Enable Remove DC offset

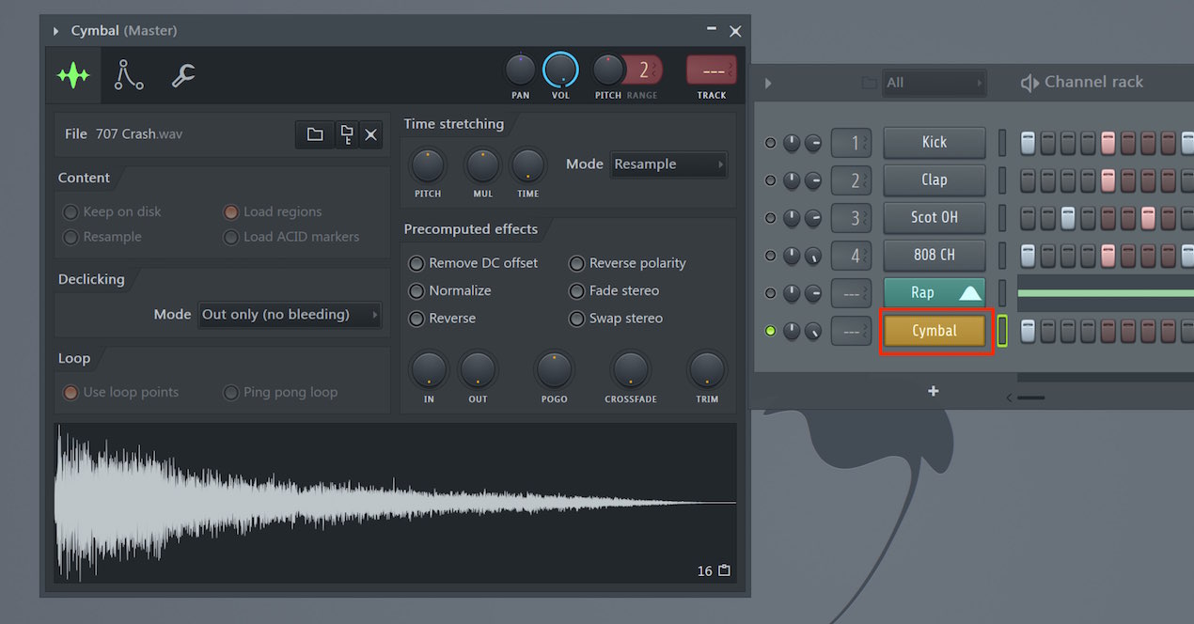tap(416, 263)
